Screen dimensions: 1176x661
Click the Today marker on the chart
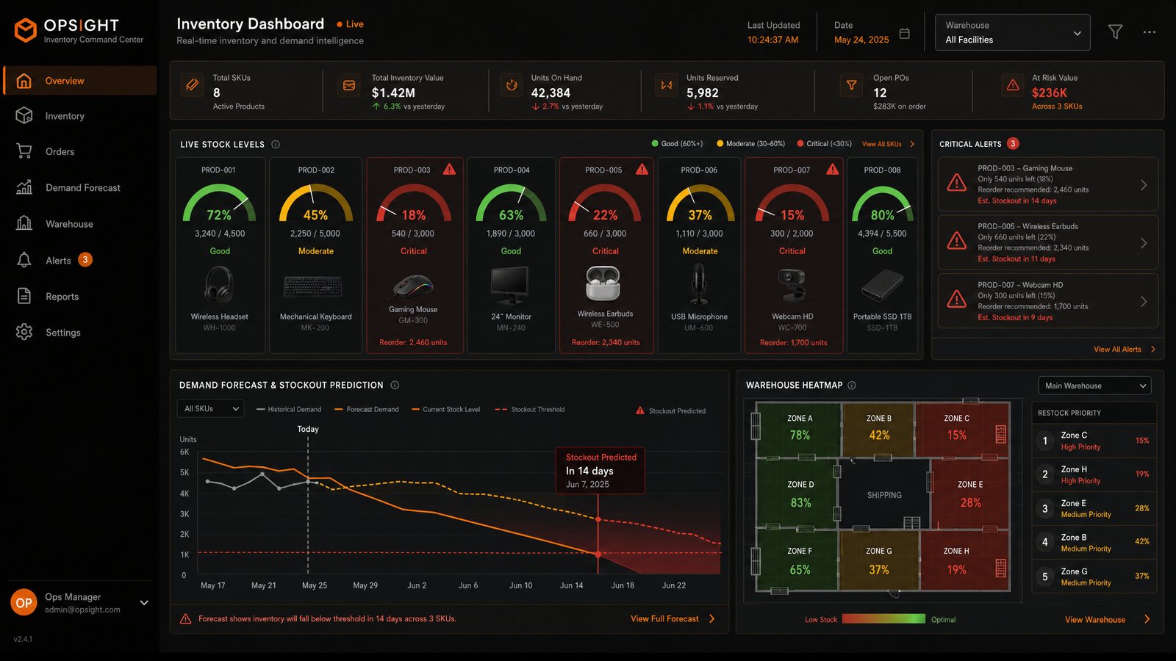pos(308,429)
